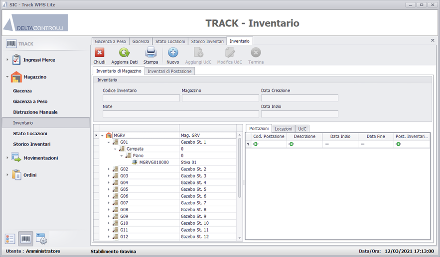This screenshot has width=440, height=257.
Task: Open the settings window gear icon in the sidebar bottom bar
Action: point(41,239)
